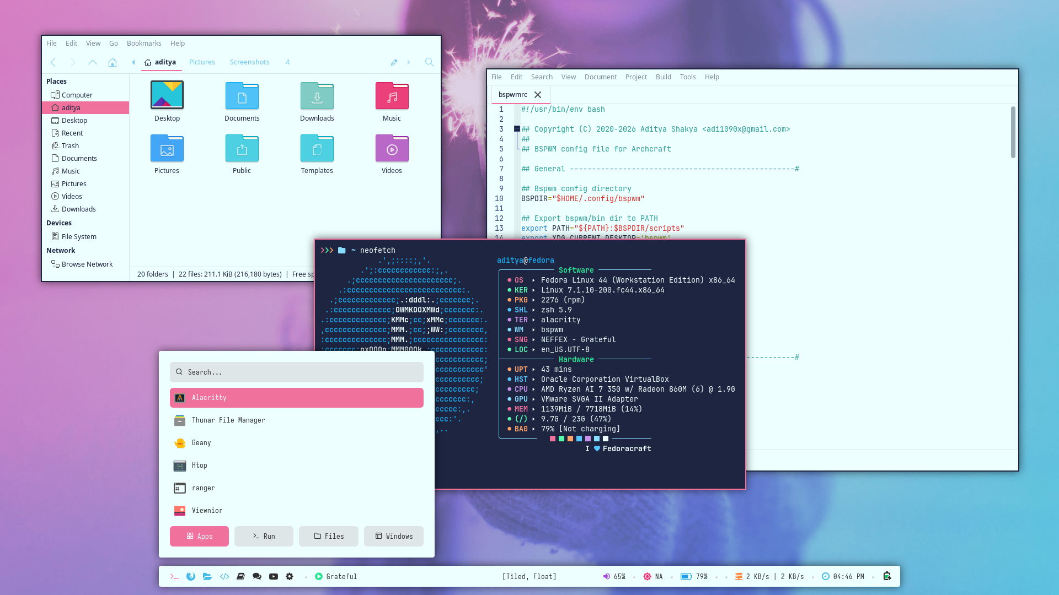Open the book-shaped icon in the panel
The height and width of the screenshot is (595, 1059).
tap(240, 576)
